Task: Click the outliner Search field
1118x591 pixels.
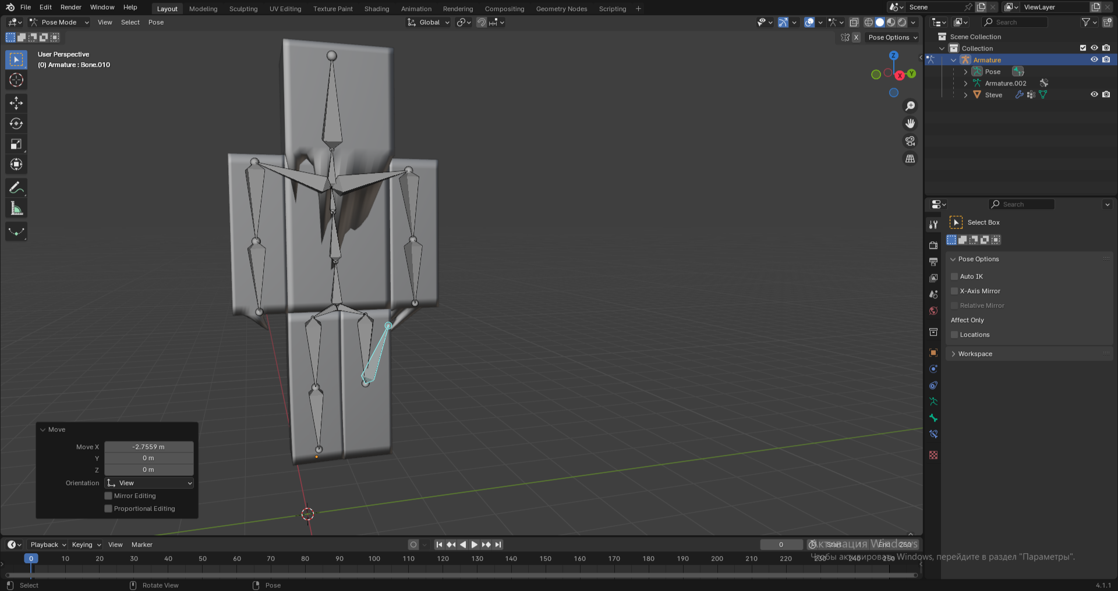Action: pyautogui.click(x=1015, y=22)
